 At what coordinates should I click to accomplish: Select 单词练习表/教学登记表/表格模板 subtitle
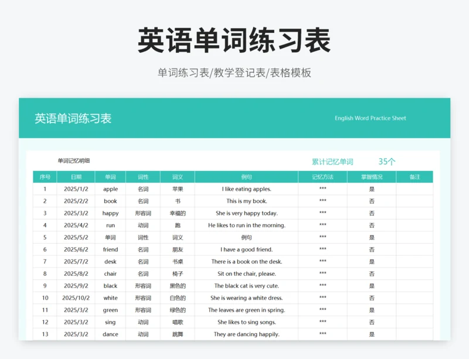pos(235,73)
